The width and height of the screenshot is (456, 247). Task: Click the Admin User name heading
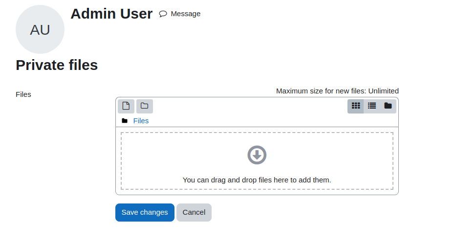click(111, 14)
